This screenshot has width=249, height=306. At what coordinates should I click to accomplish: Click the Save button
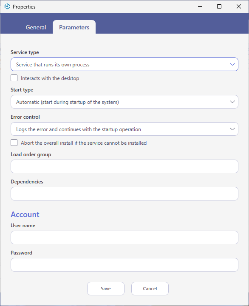pos(106,289)
